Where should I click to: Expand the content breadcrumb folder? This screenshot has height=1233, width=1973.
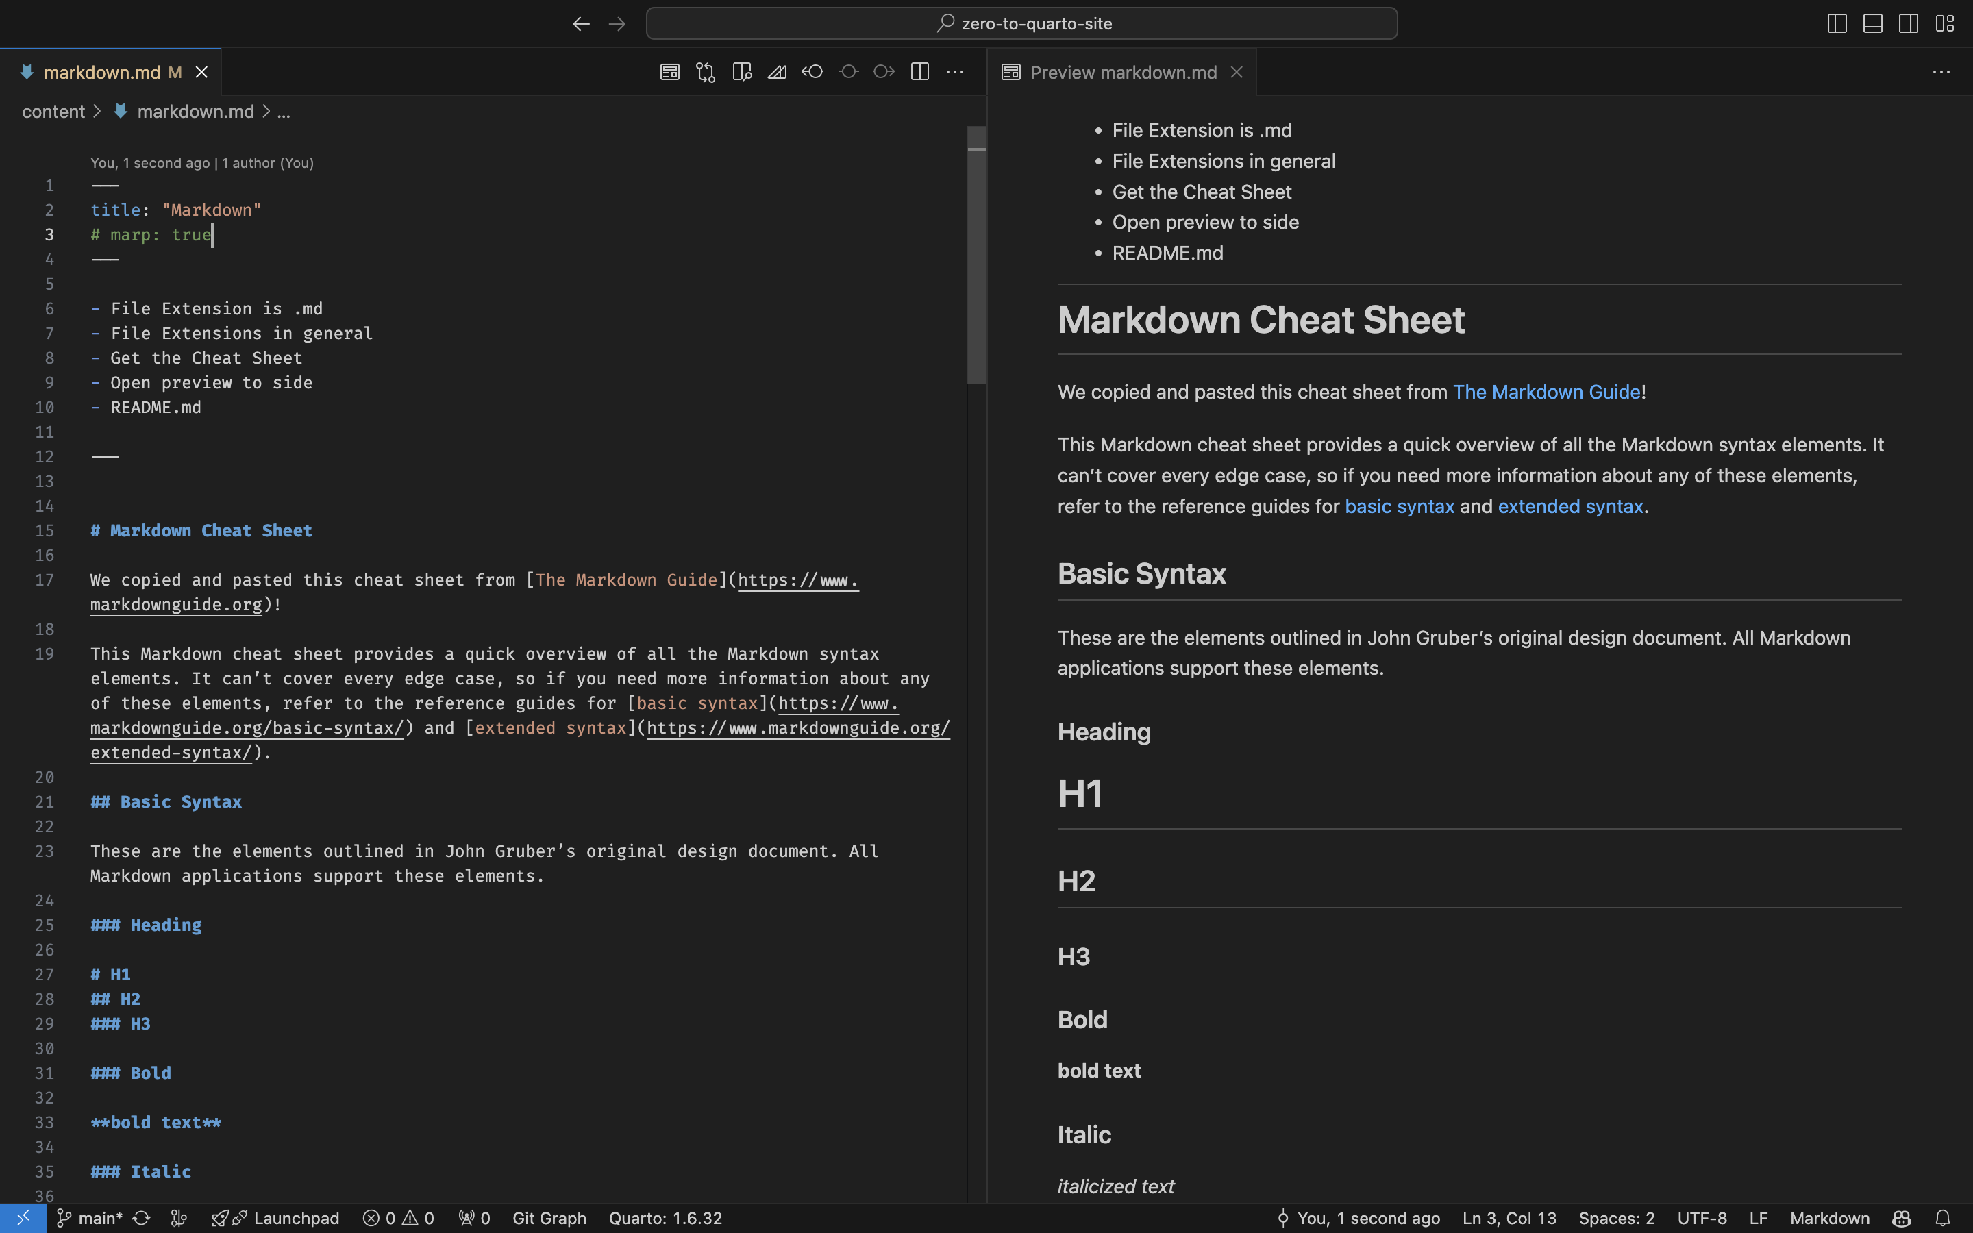(53, 112)
